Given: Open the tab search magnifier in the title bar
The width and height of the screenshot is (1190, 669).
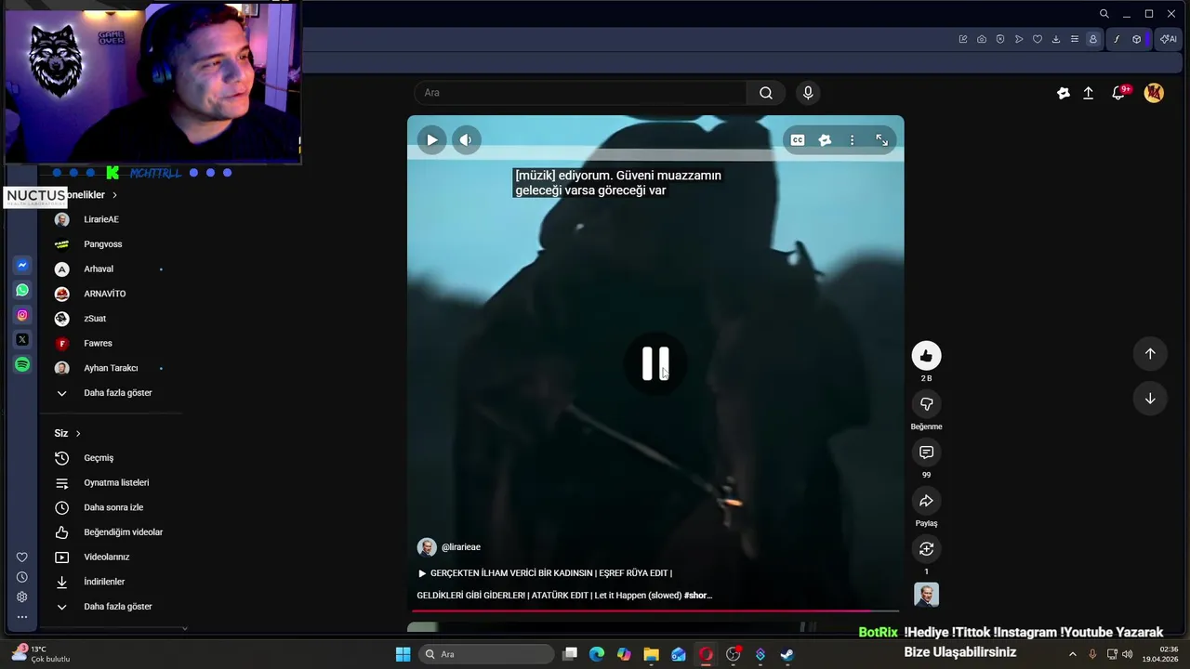Looking at the screenshot, I should pos(1104,14).
